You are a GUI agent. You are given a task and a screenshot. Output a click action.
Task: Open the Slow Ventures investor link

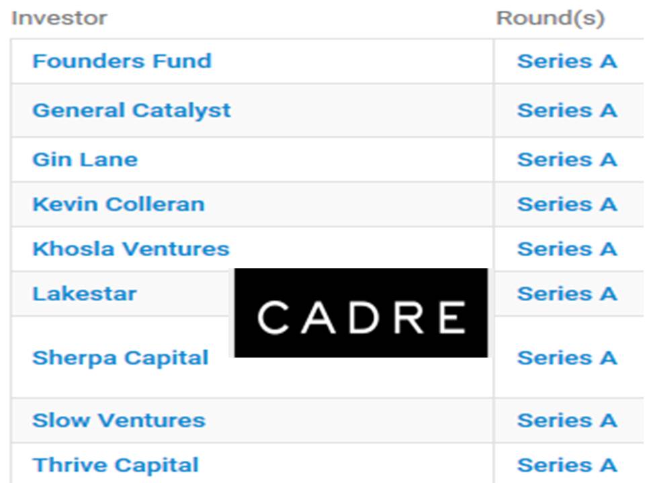119,421
